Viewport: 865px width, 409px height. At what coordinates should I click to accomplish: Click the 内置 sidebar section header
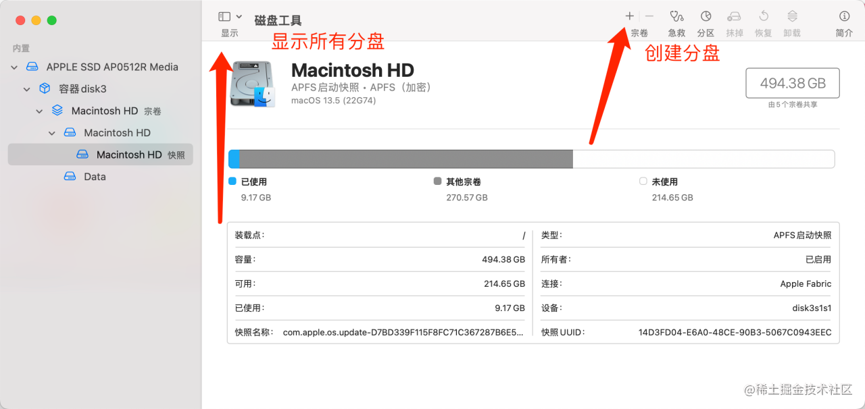pos(21,49)
